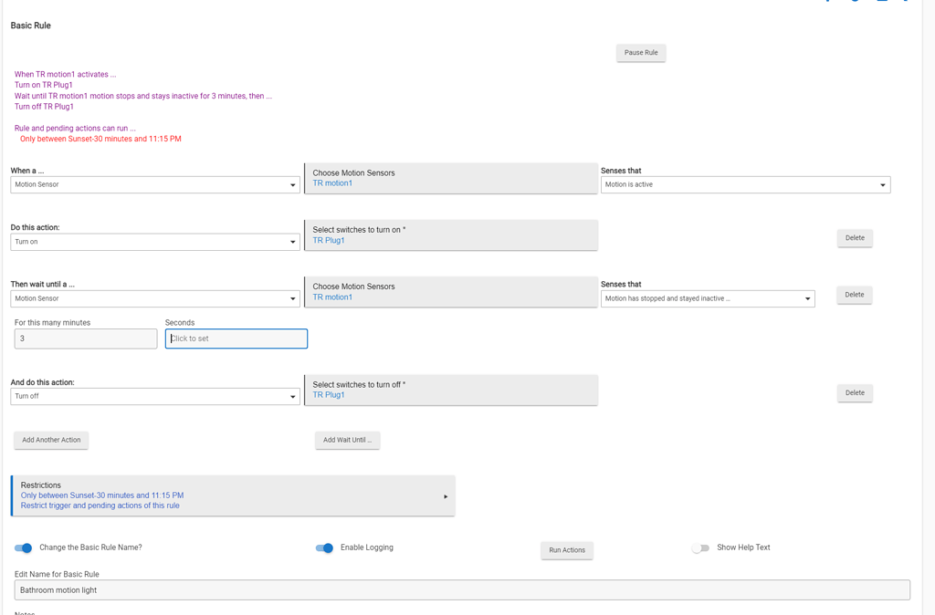The height and width of the screenshot is (615, 935).
Task: Click the Pause Rule button
Action: (x=640, y=53)
